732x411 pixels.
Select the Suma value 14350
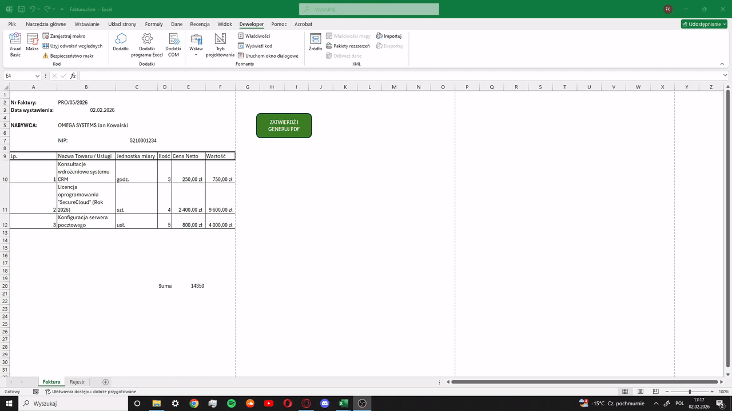click(189, 286)
